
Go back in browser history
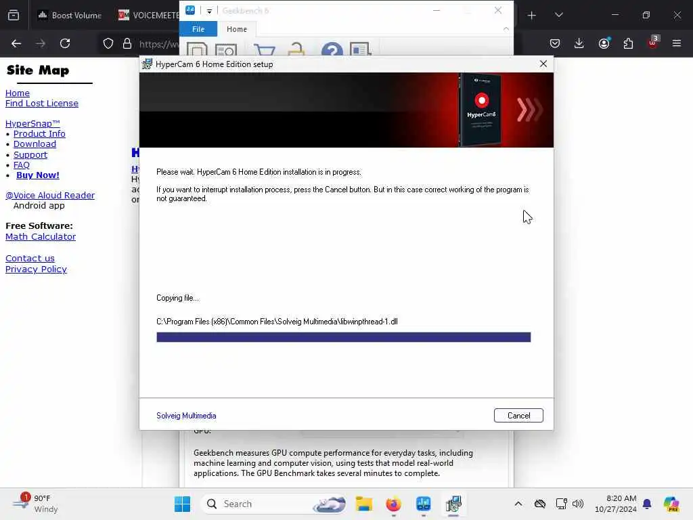coord(16,43)
